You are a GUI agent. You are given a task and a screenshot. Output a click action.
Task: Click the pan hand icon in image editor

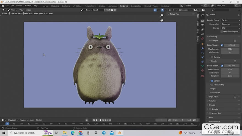[x=162, y=20]
